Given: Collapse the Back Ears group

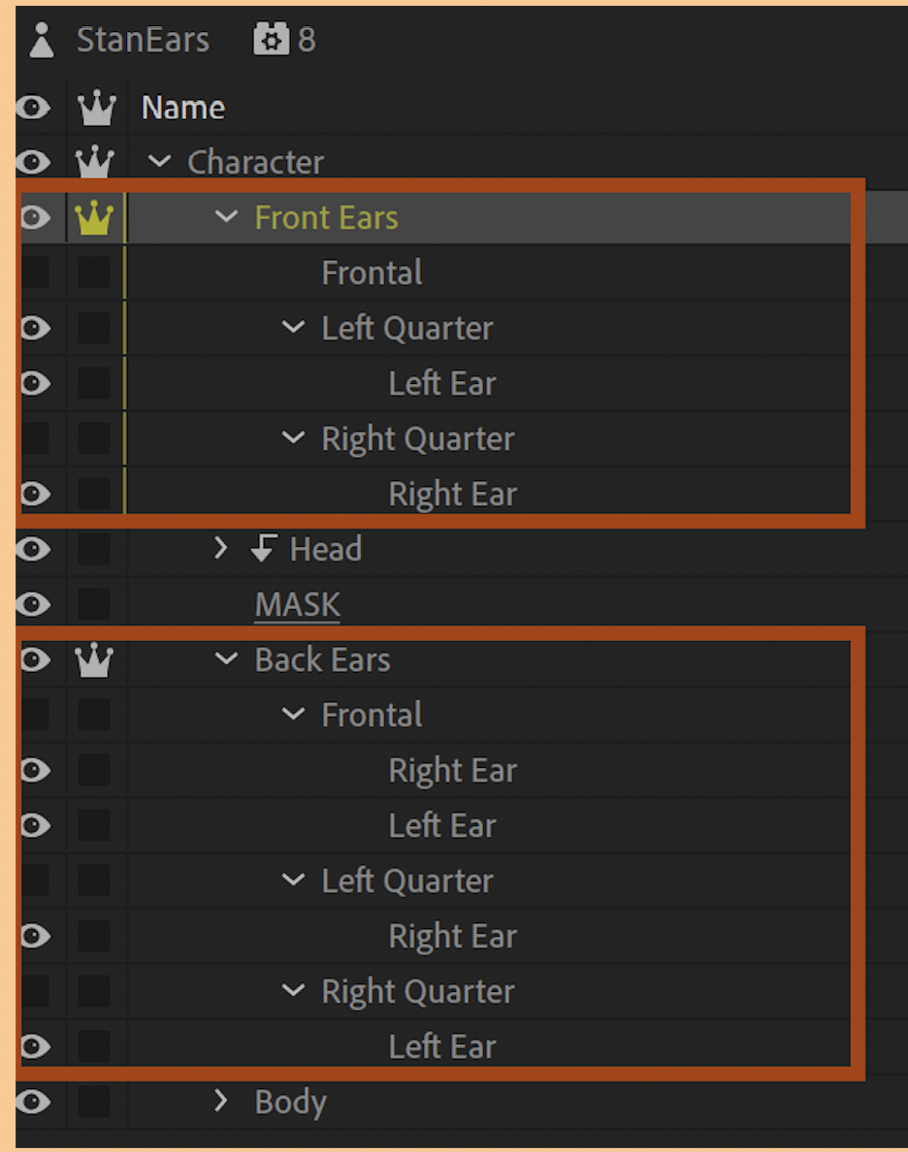Looking at the screenshot, I should [226, 659].
